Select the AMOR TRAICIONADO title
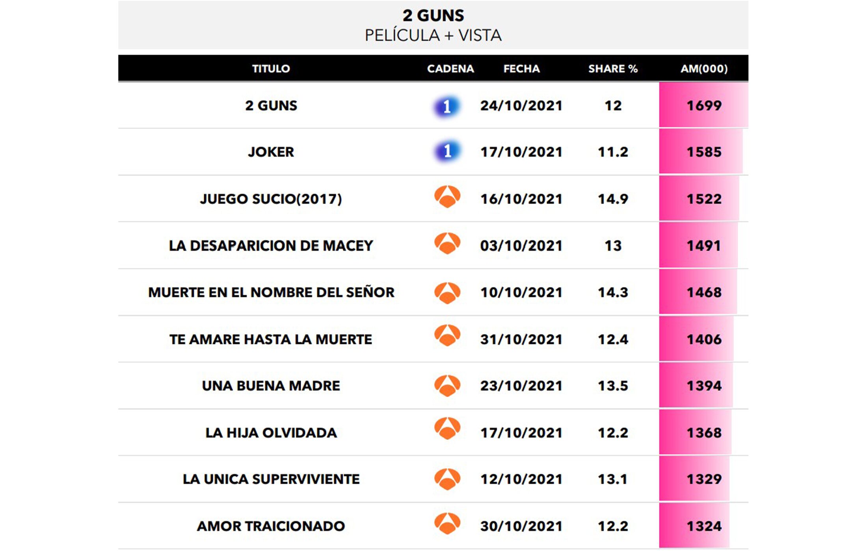 271,526
